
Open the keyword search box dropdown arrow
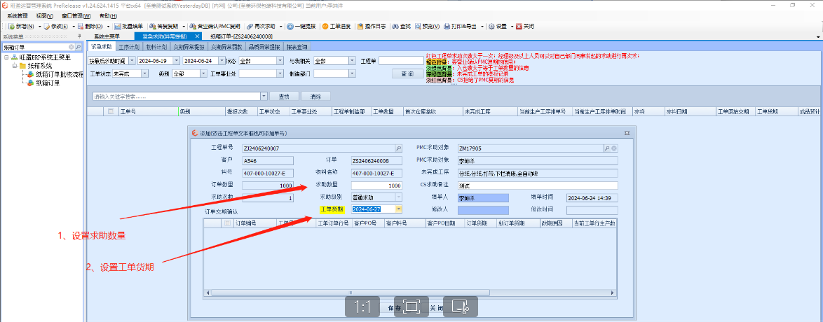pyautogui.click(x=264, y=97)
